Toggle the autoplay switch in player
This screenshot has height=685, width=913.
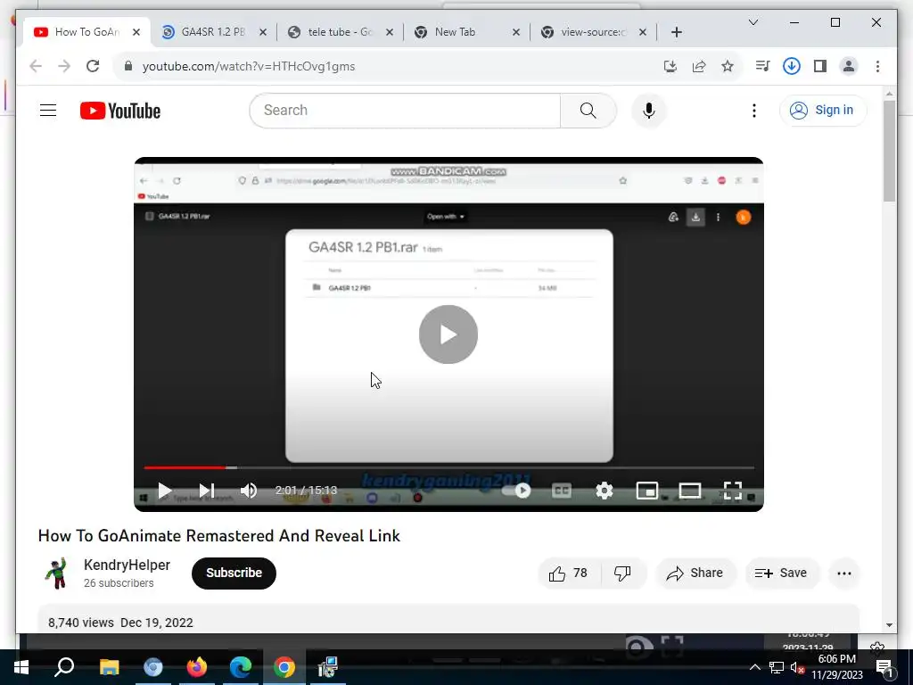coord(516,491)
